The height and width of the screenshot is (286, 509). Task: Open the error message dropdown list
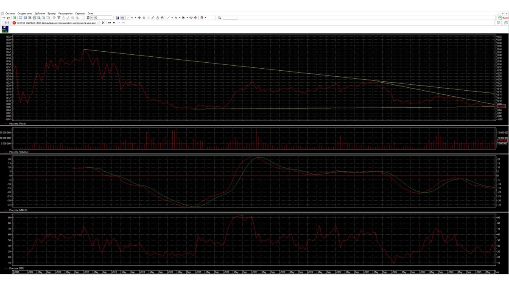click(x=98, y=23)
